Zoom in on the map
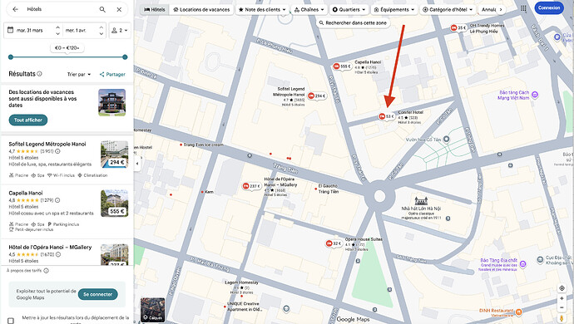This screenshot has width=574, height=324. point(562,299)
